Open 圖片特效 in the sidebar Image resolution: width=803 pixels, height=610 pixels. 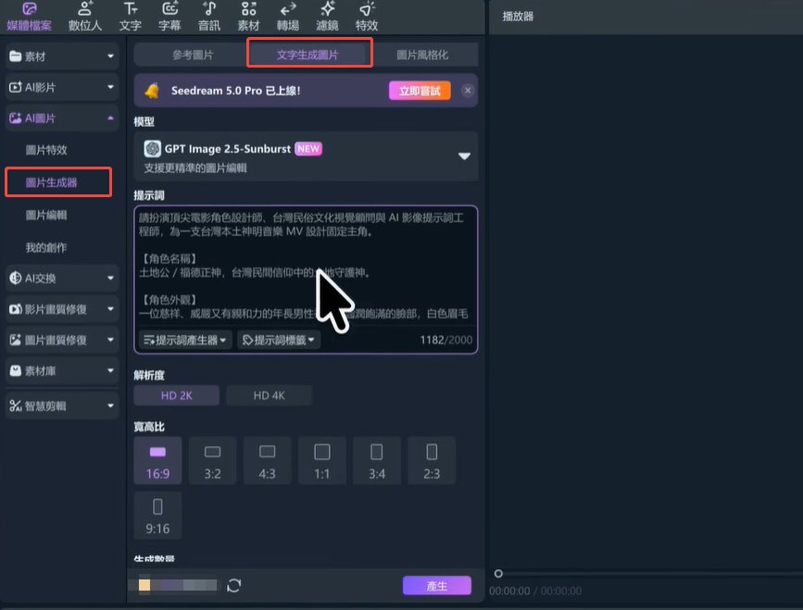pyautogui.click(x=46, y=150)
